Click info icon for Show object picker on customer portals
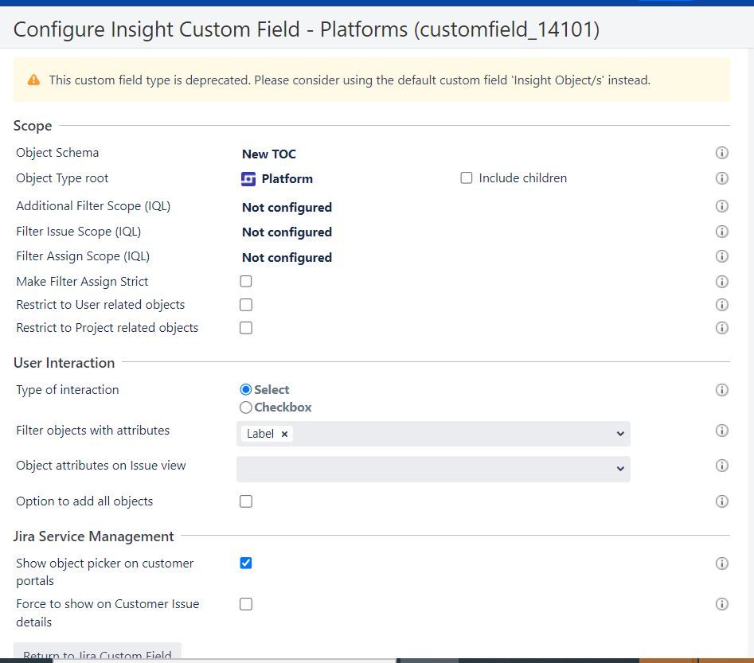The width and height of the screenshot is (754, 663). 721,564
